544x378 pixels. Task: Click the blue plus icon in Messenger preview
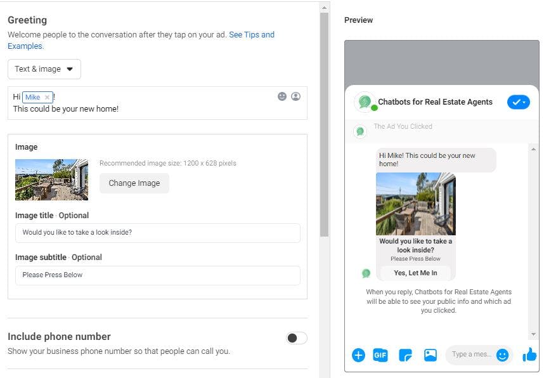pyautogui.click(x=358, y=355)
